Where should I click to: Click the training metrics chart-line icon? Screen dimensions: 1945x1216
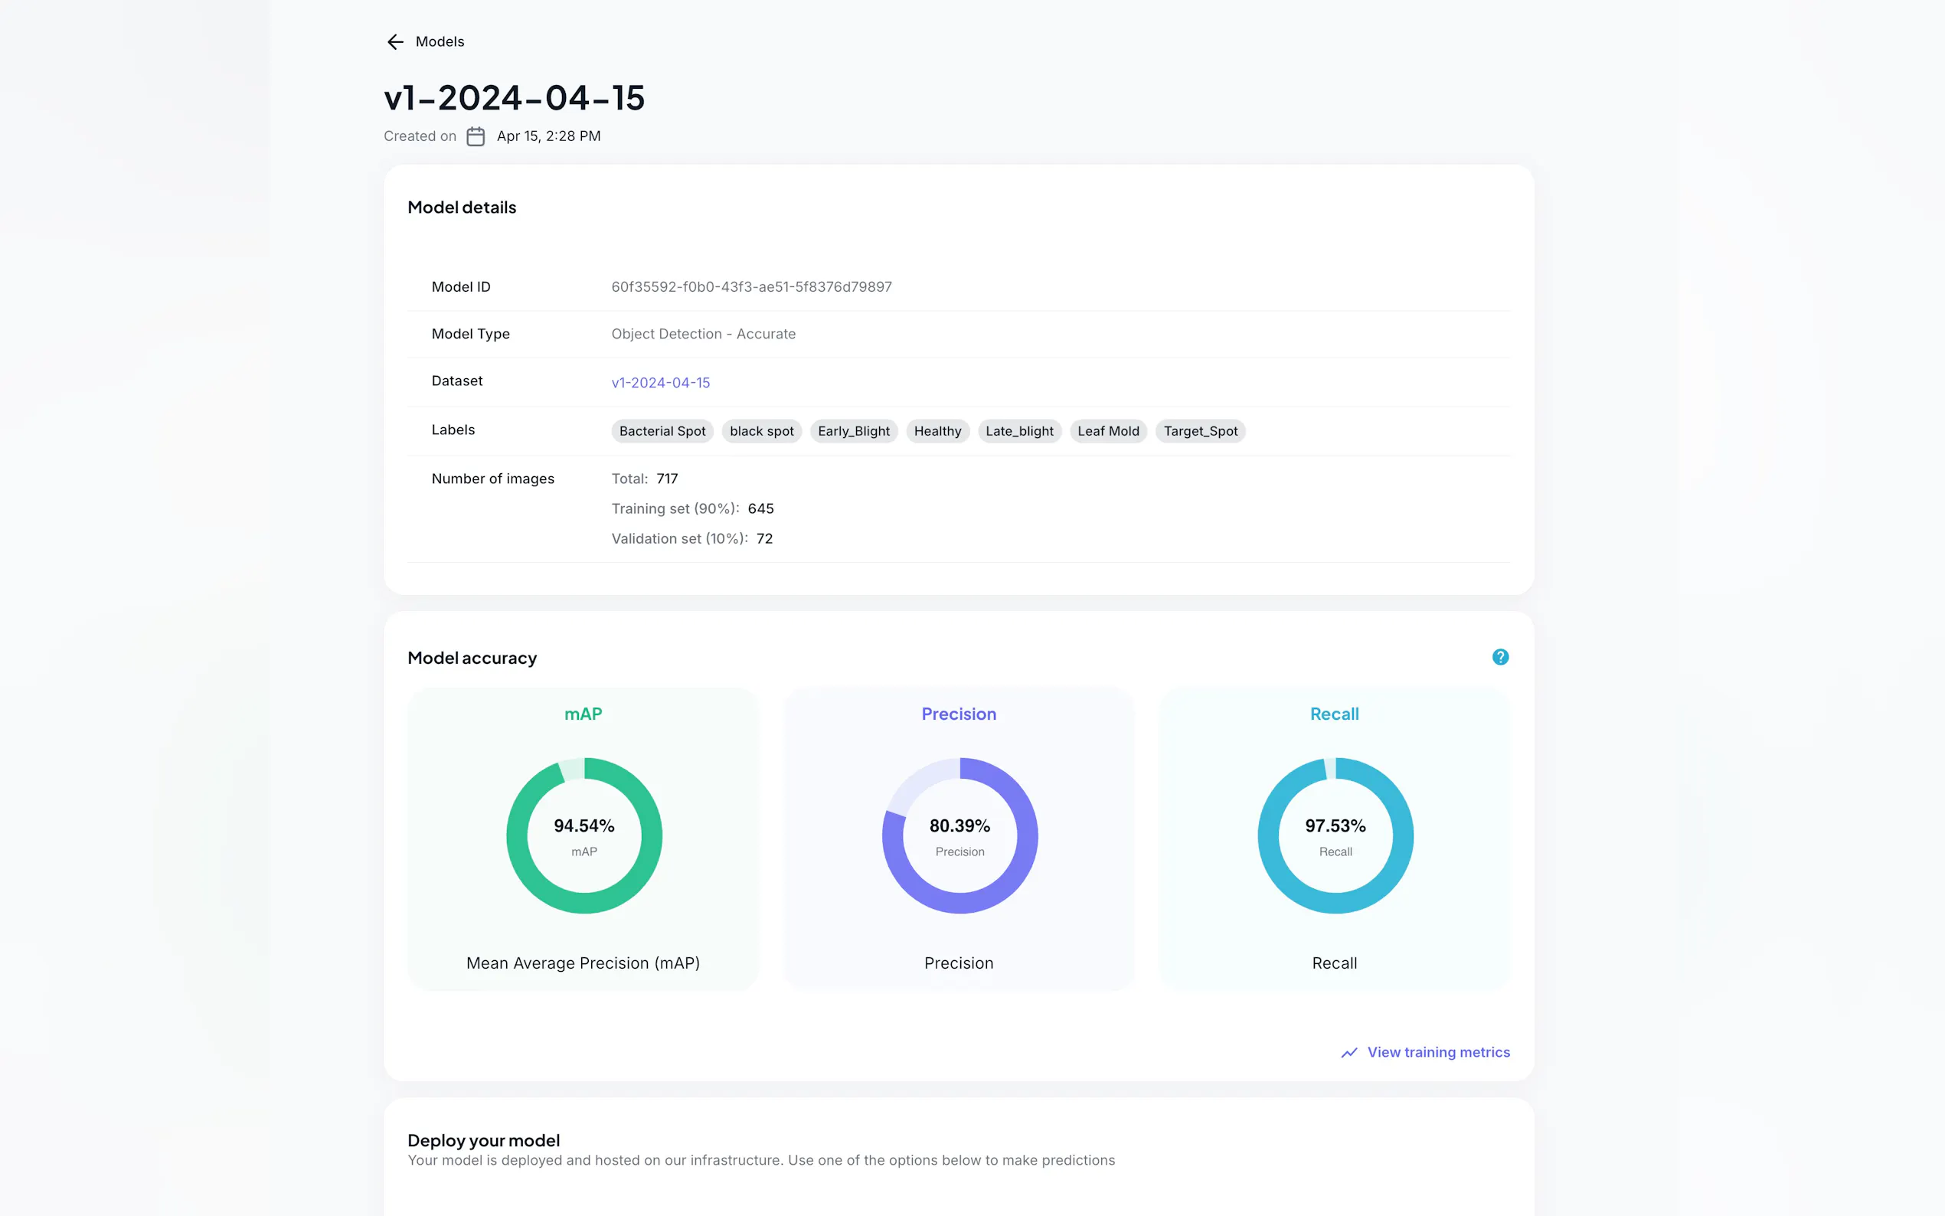coord(1348,1053)
